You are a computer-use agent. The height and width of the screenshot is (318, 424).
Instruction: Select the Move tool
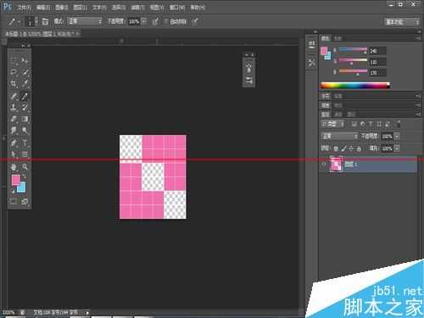tap(25, 60)
